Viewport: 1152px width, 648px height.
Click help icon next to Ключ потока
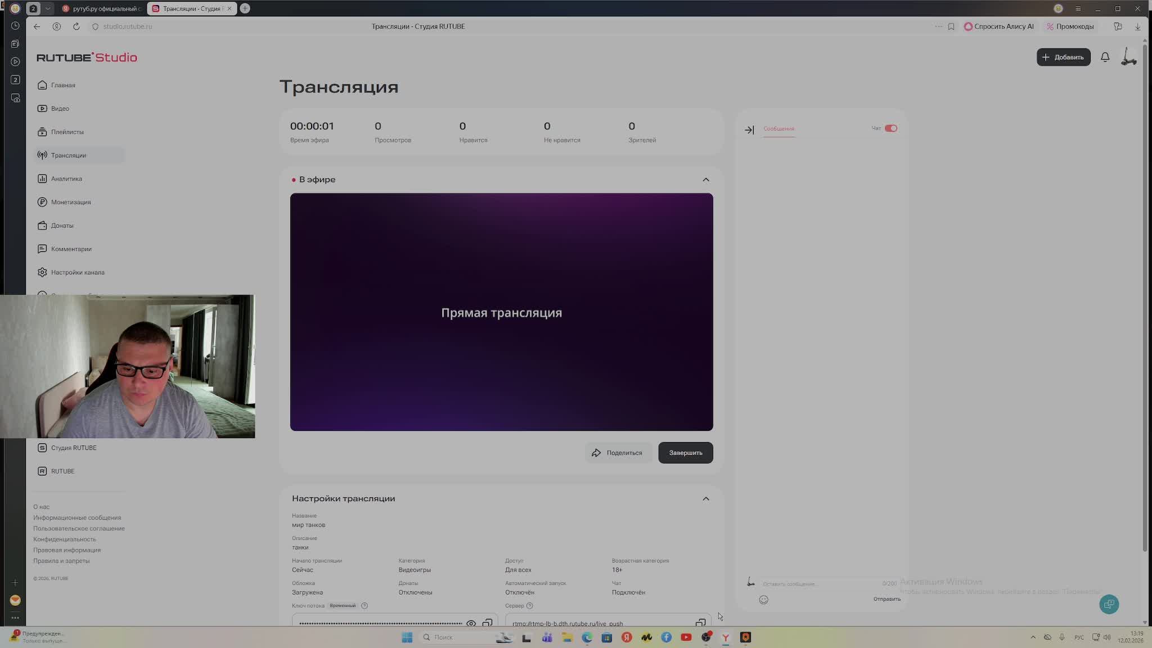click(364, 606)
